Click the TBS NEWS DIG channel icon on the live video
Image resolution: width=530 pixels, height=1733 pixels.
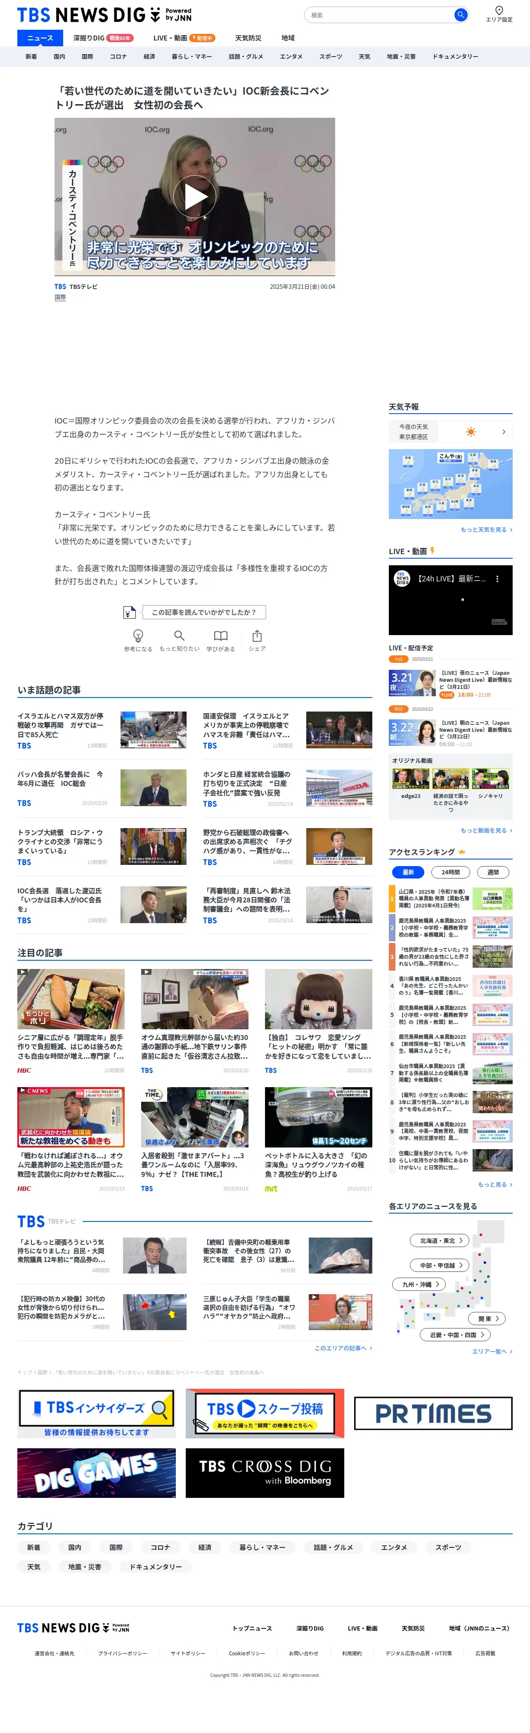click(402, 578)
